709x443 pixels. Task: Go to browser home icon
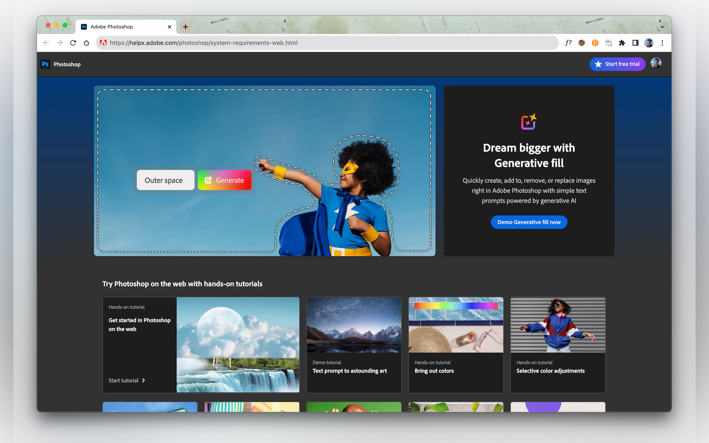point(86,43)
